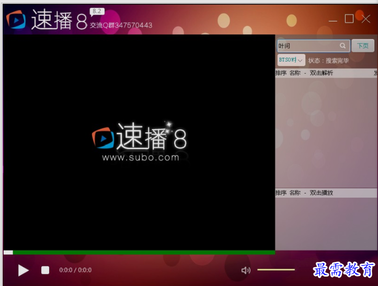This screenshot has height=286, width=378.
Task: Click the Stop button
Action: pos(45,270)
